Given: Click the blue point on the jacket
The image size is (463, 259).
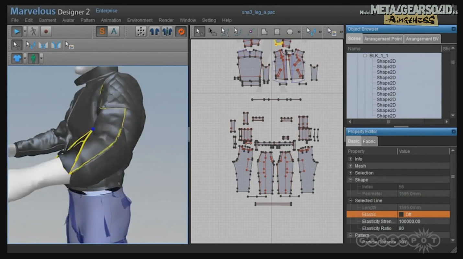Looking at the screenshot, I should tap(93, 129).
